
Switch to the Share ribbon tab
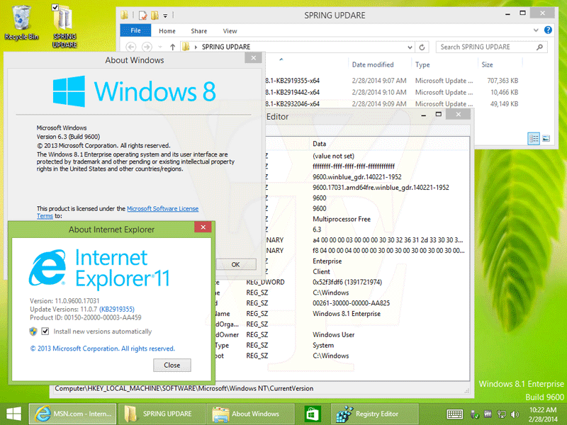click(198, 31)
